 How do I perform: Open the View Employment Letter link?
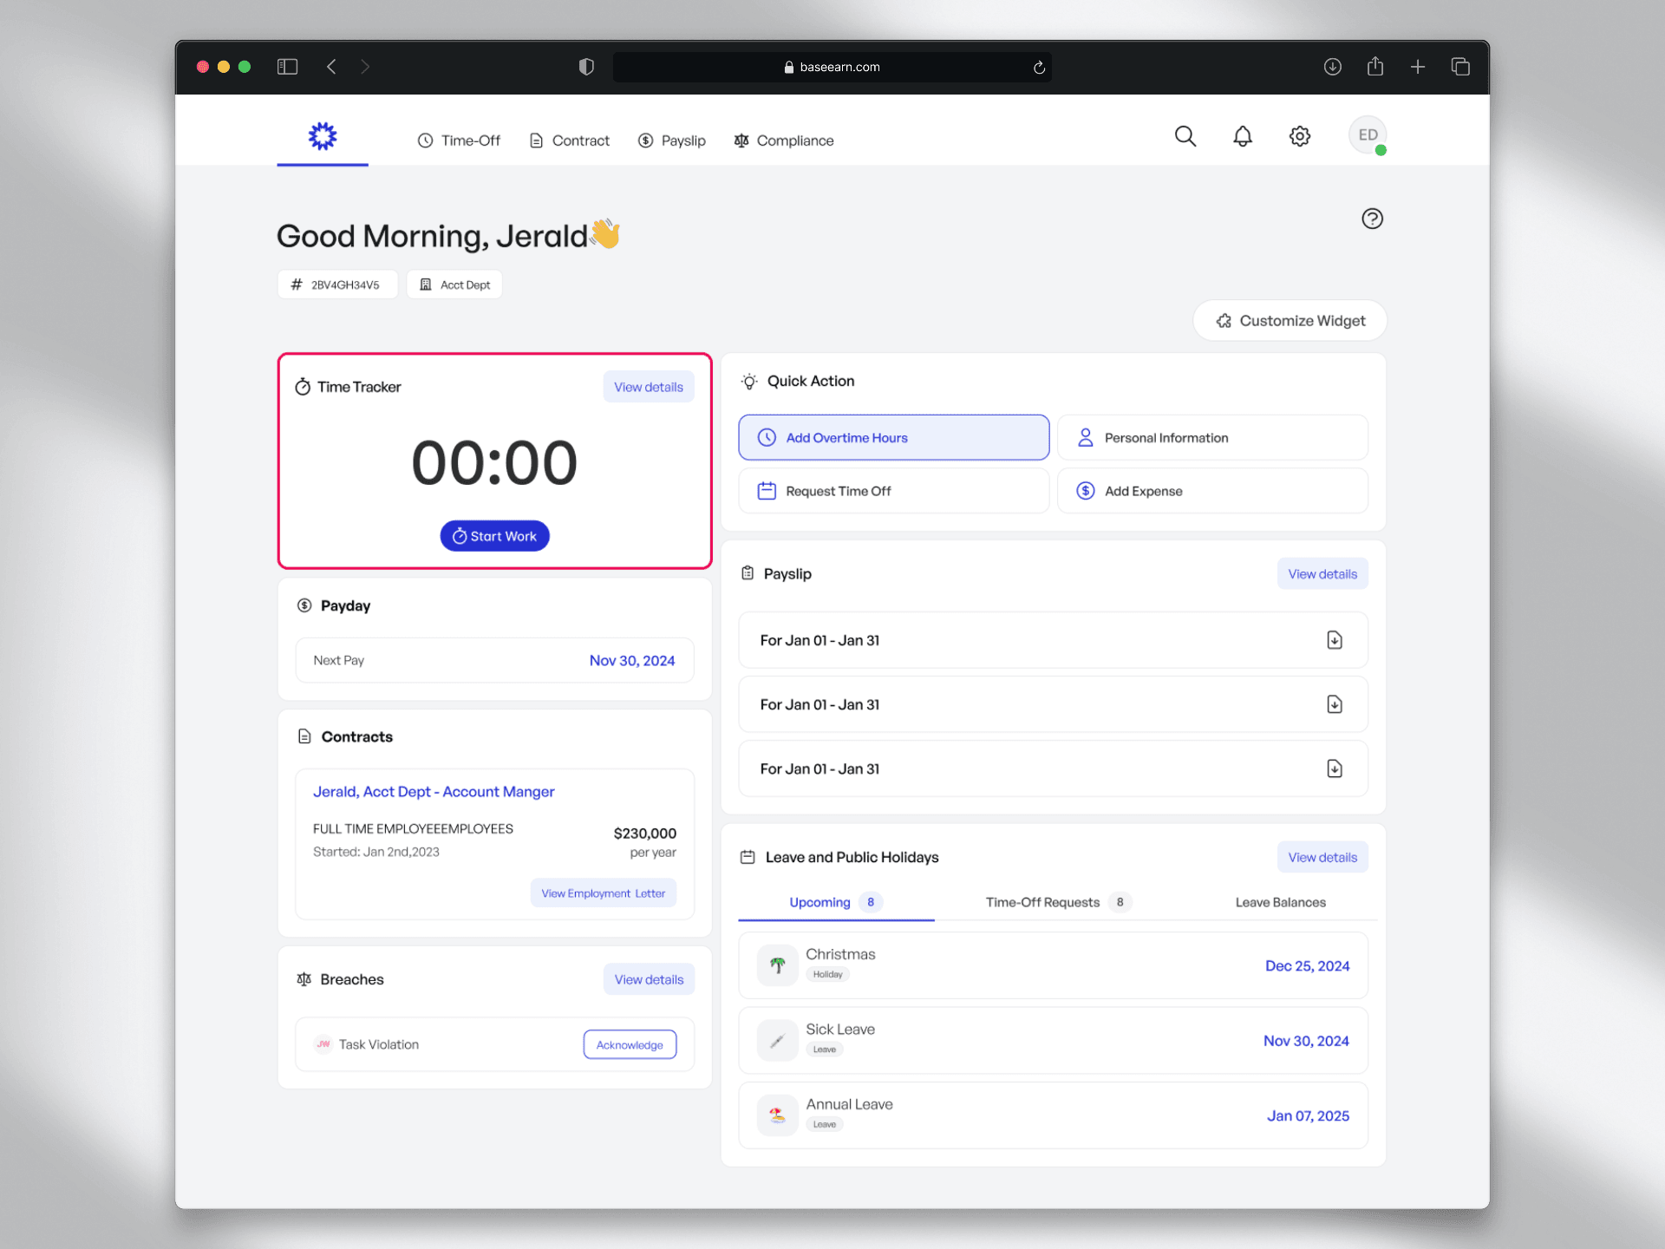click(x=603, y=893)
